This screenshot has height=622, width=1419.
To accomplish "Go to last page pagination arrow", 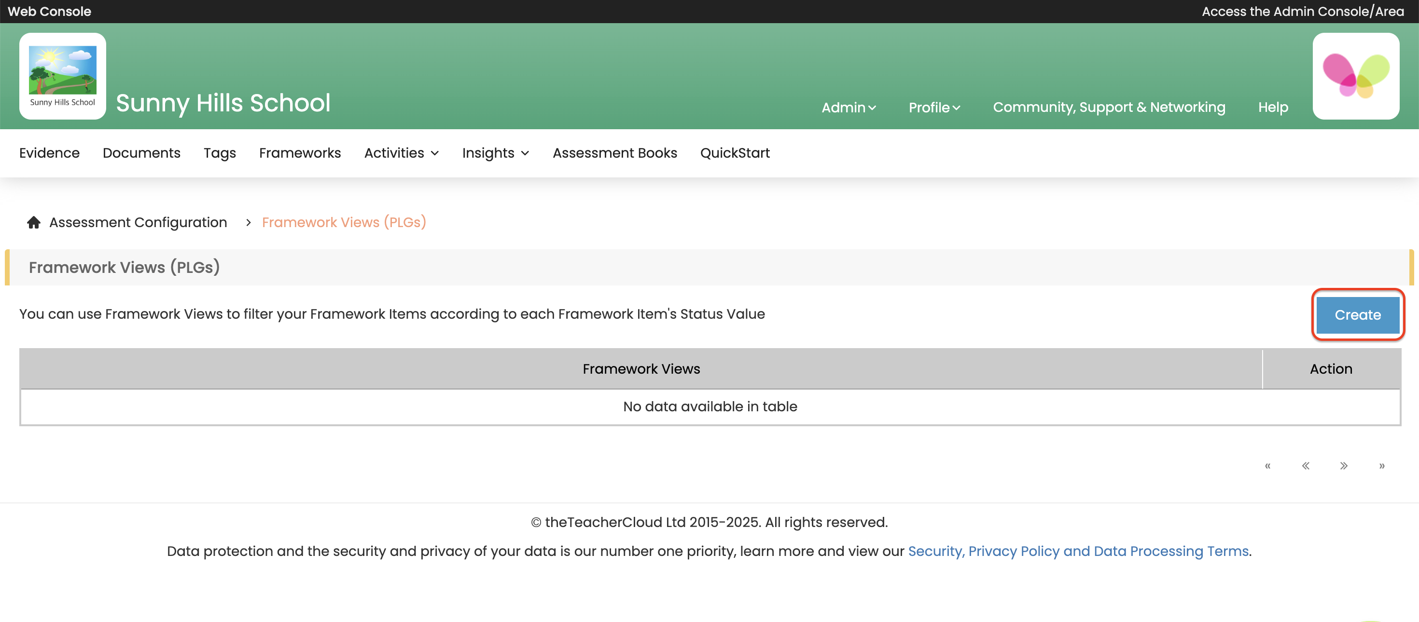I will 1381,466.
